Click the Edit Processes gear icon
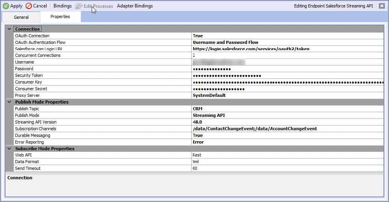Viewport: 389px width, 202px height. click(x=78, y=6)
